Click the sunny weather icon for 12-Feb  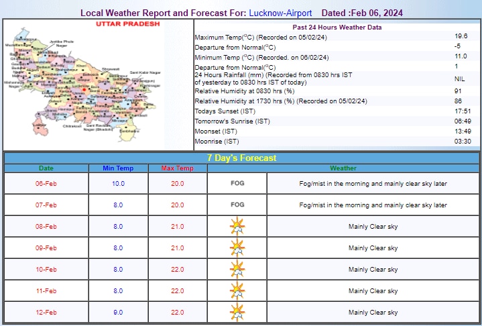pos(237,312)
